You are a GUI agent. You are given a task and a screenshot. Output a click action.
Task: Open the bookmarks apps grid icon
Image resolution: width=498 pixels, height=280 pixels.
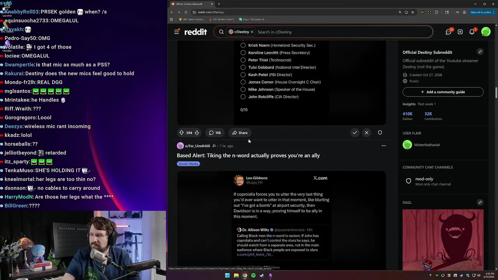172,19
